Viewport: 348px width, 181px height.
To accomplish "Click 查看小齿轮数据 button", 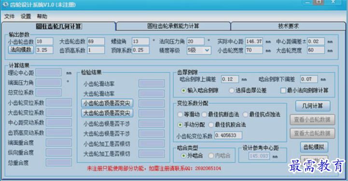I will tap(312, 120).
